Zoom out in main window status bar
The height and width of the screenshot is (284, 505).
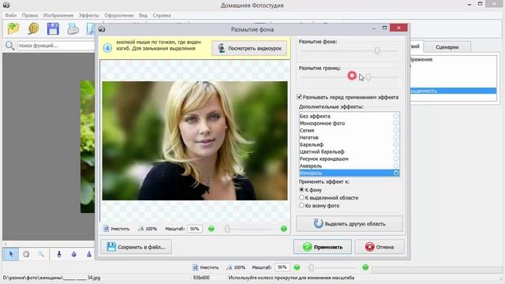pyautogui.click(x=297, y=267)
